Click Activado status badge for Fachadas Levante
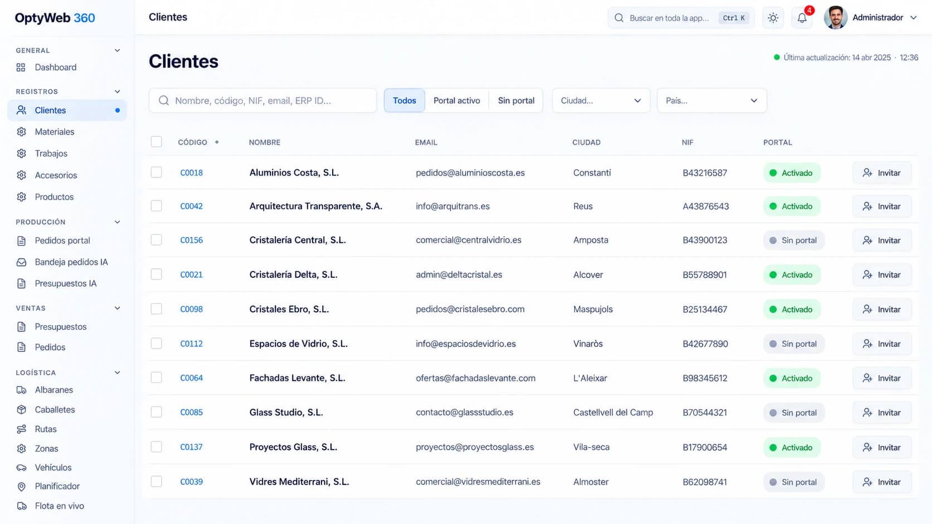 (792, 378)
